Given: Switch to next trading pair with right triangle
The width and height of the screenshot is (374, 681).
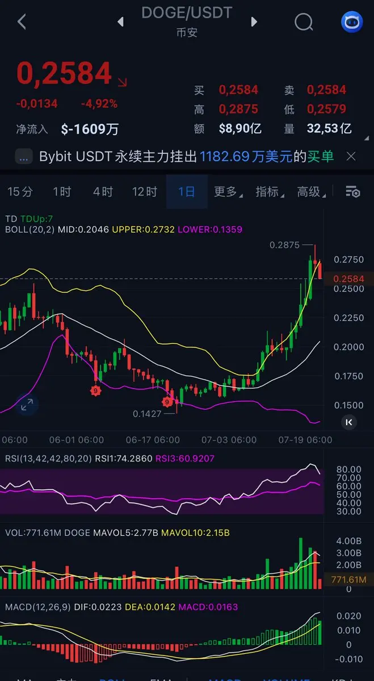Looking at the screenshot, I should (x=254, y=22).
